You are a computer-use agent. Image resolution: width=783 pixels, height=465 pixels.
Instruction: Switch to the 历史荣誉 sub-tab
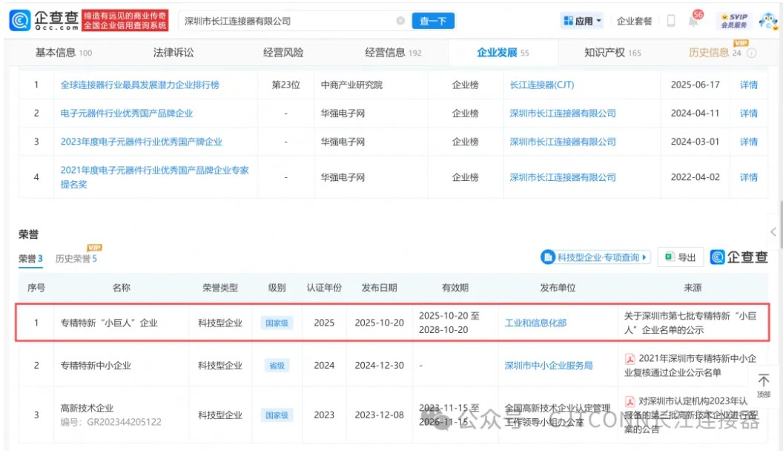(76, 258)
